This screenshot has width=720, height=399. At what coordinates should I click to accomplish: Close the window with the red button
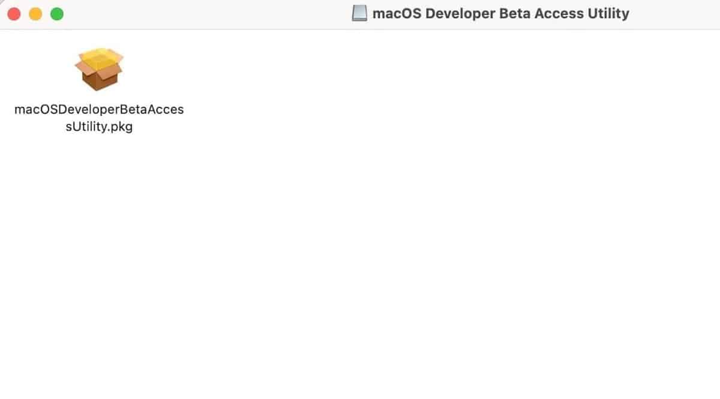(x=14, y=14)
